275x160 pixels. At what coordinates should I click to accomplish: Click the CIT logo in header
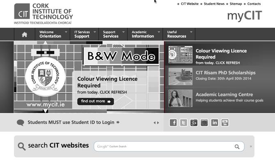click(44, 13)
